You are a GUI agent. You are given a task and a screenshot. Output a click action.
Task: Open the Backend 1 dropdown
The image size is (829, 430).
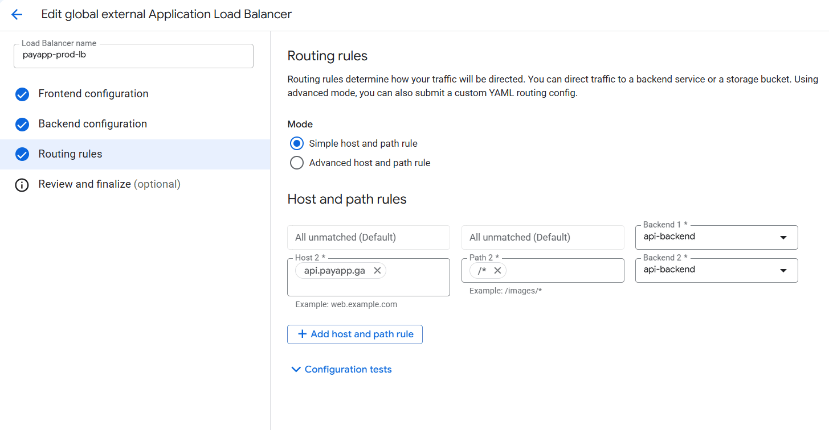pyautogui.click(x=716, y=237)
